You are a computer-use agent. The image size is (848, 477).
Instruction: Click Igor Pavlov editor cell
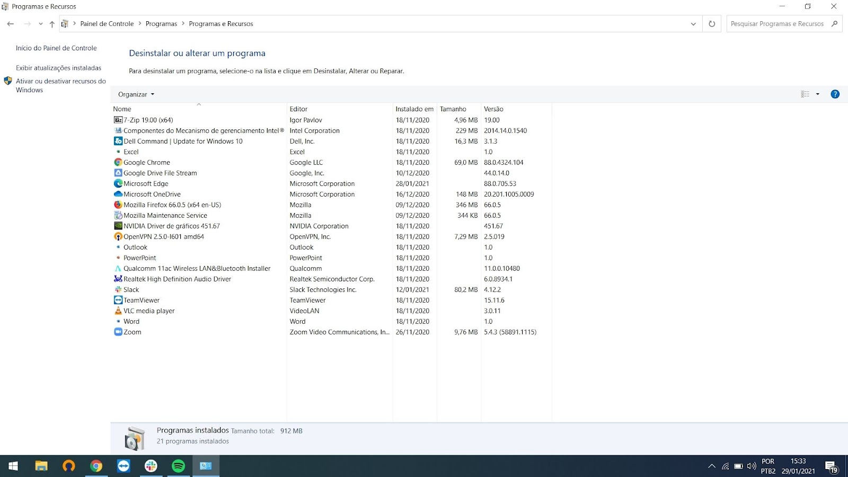[x=306, y=120]
